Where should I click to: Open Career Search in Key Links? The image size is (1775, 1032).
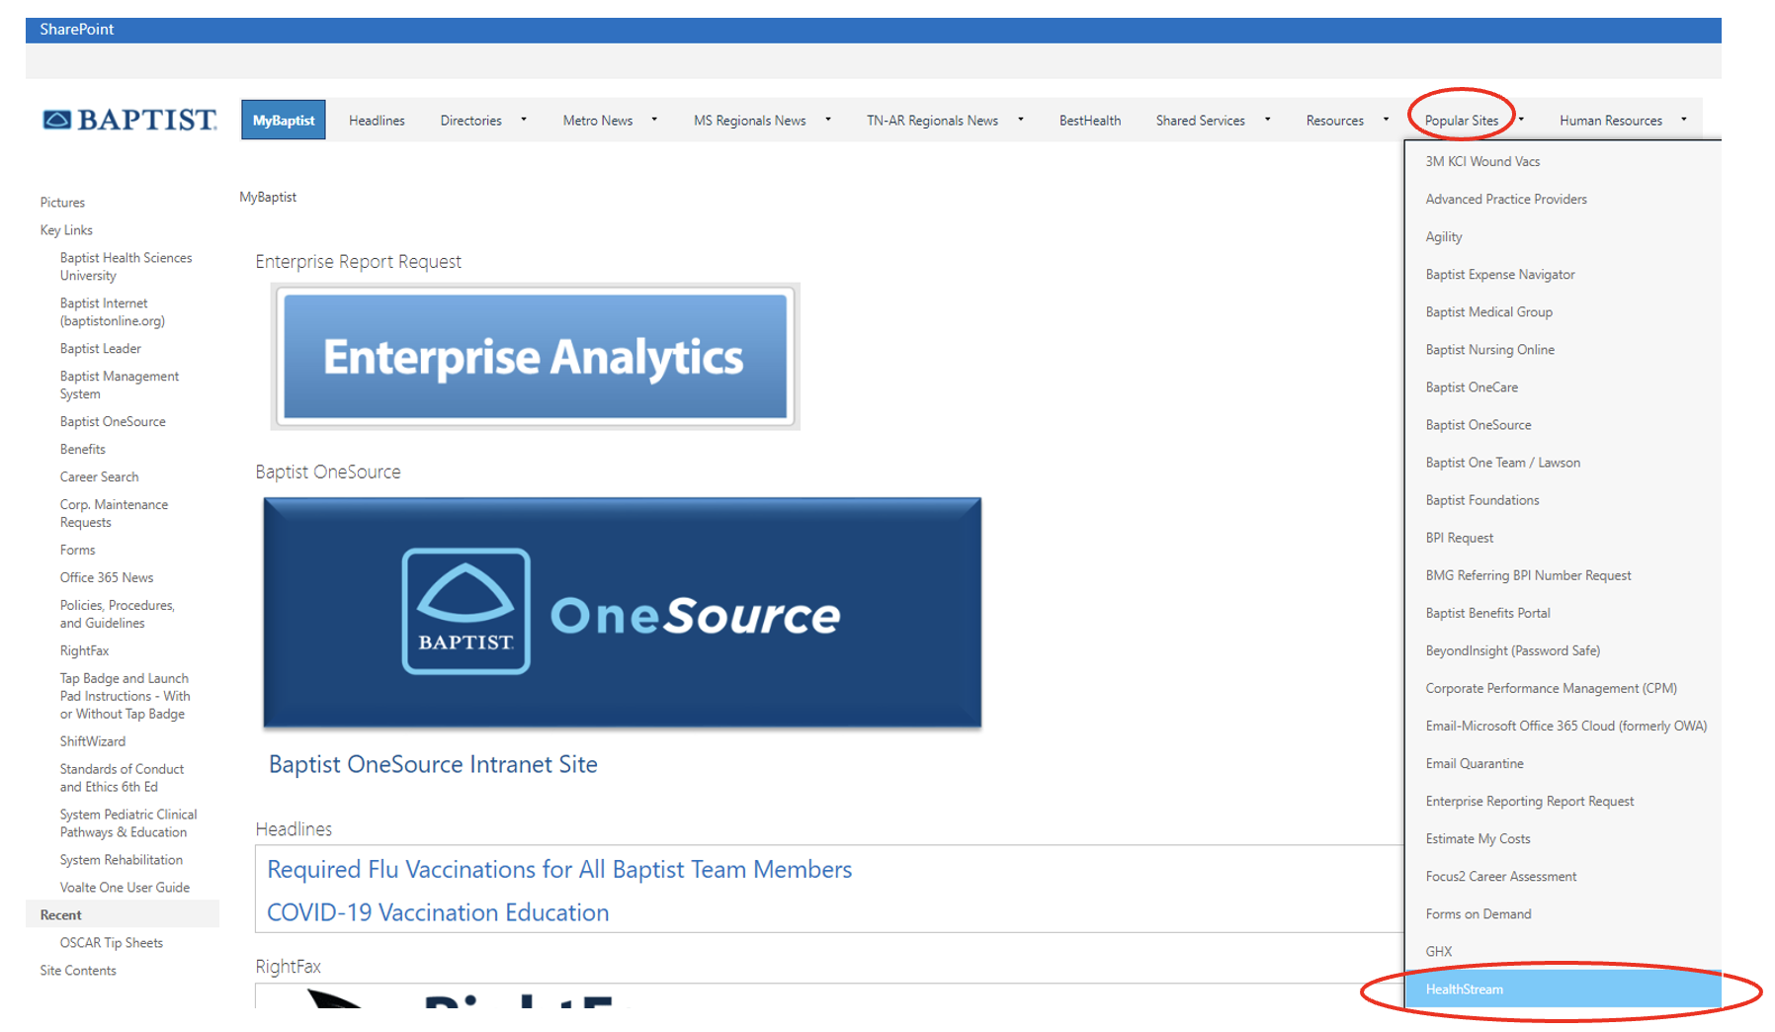pos(99,477)
